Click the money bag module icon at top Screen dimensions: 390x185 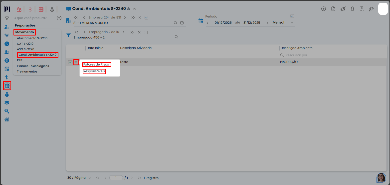pyautogui.click(x=52, y=9)
